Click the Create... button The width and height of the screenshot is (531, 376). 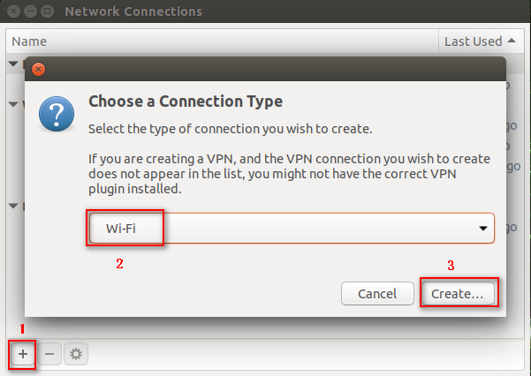[458, 293]
